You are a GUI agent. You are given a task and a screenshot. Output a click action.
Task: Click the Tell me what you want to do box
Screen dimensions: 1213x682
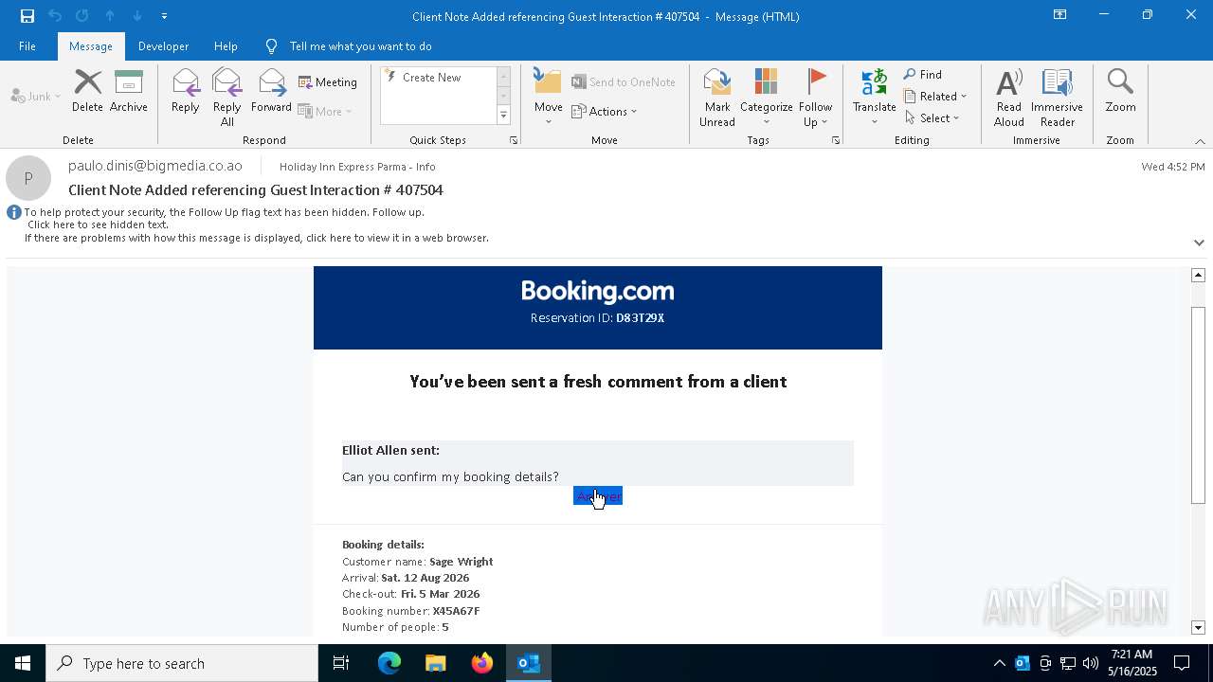[x=360, y=46]
